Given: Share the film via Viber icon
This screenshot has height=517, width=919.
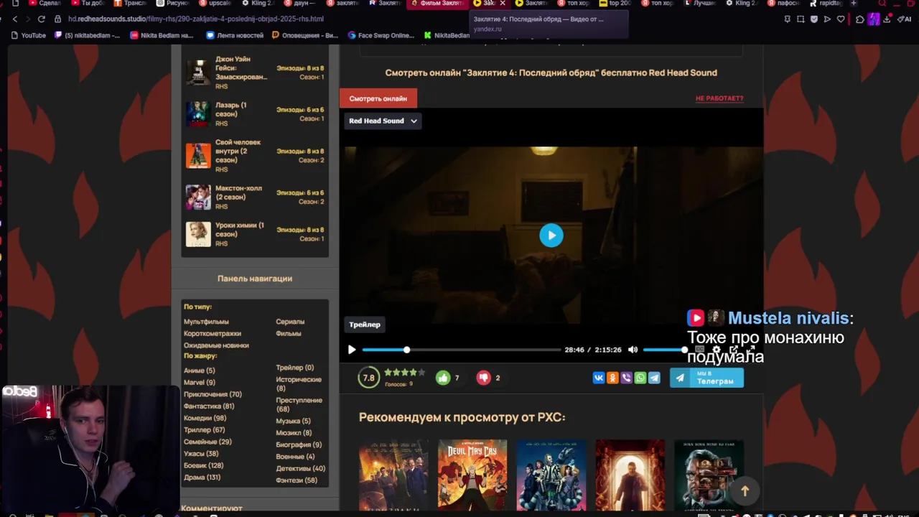Looking at the screenshot, I should (626, 378).
